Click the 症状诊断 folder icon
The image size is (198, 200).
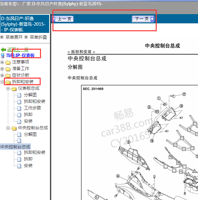(x=8, y=76)
